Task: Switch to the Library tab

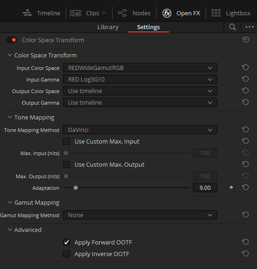Action: 108,27
